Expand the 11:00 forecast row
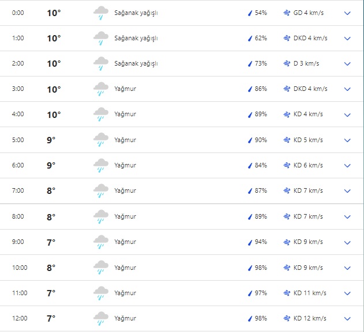The image size is (364, 332). [x=347, y=293]
